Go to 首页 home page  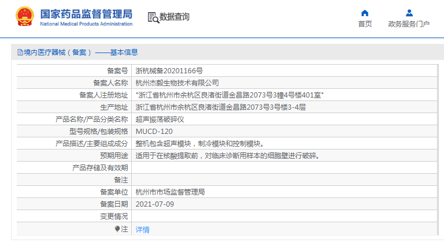click(365, 24)
